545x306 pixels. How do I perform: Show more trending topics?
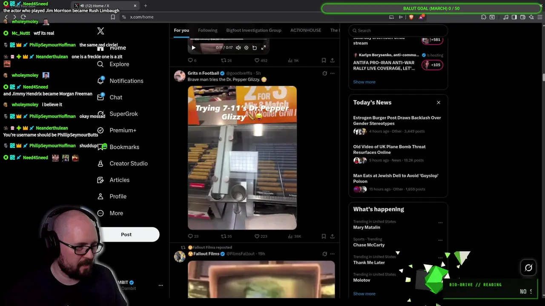point(364,294)
